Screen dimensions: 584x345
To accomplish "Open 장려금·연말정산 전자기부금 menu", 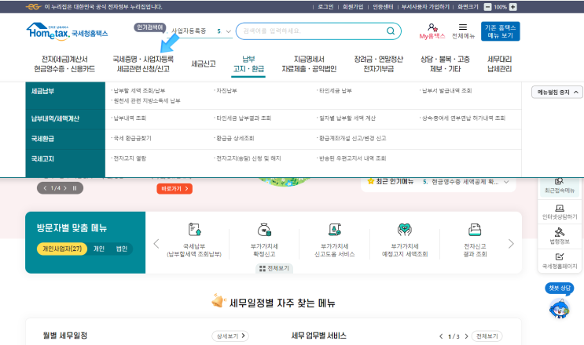I will click(378, 64).
